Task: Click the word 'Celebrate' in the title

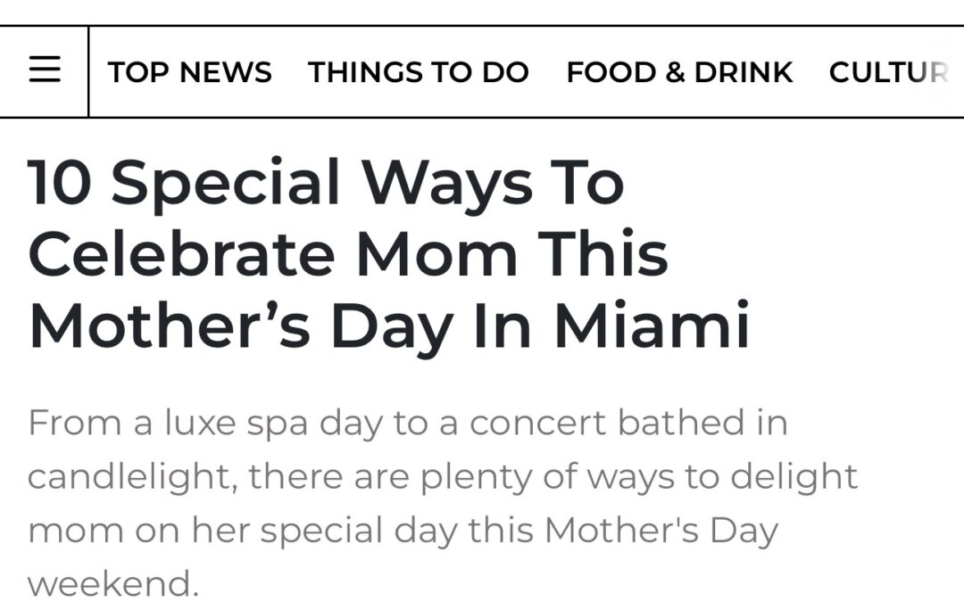Action: pos(181,253)
